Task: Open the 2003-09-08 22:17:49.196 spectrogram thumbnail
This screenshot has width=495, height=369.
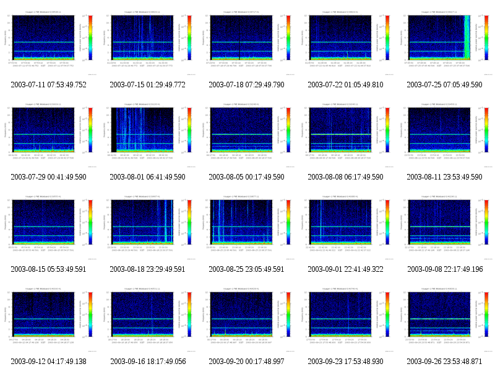Action: tap(444, 227)
